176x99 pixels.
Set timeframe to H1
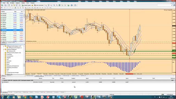click(x=40, y=8)
